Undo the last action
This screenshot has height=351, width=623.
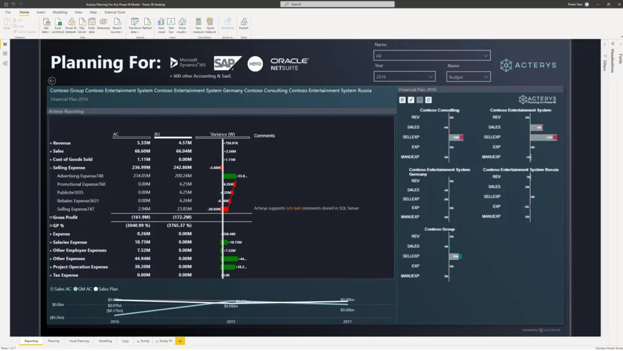coord(13,4)
